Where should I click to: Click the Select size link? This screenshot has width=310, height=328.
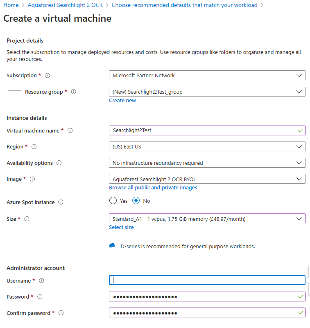(x=121, y=227)
